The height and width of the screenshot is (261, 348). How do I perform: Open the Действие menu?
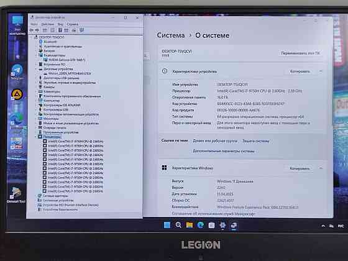pyautogui.click(x=47, y=24)
